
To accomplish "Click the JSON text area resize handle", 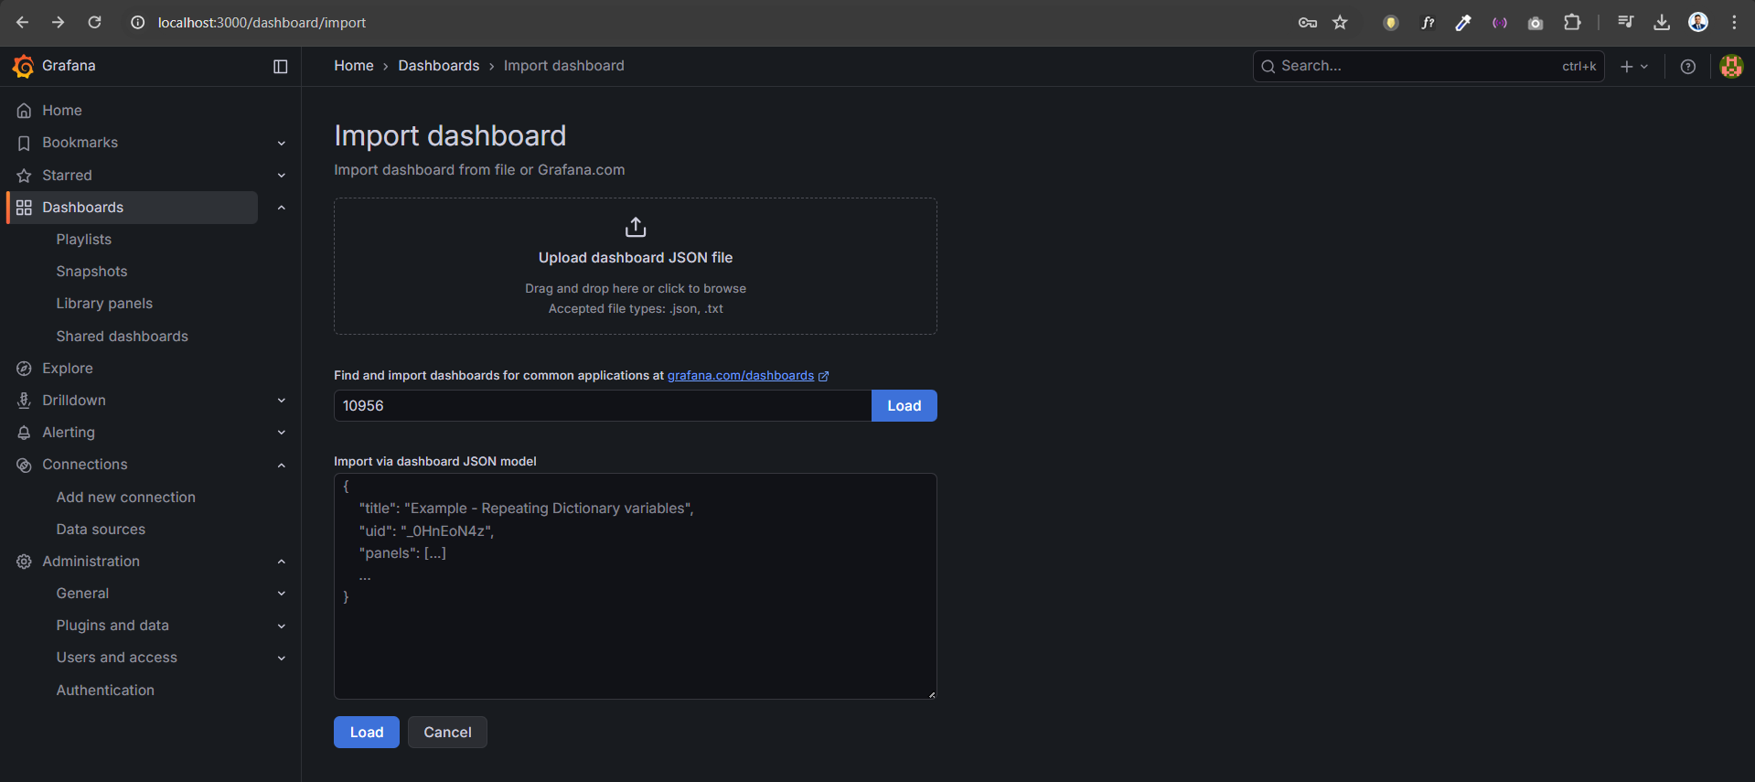I will coord(931,694).
